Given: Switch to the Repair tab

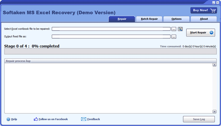Looking at the screenshot, I should pyautogui.click(x=122, y=19).
